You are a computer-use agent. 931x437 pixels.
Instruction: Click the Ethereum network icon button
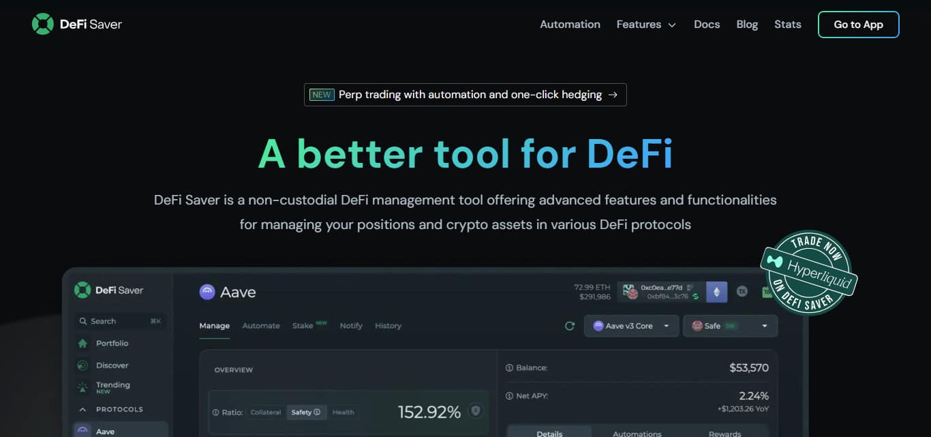pyautogui.click(x=716, y=292)
